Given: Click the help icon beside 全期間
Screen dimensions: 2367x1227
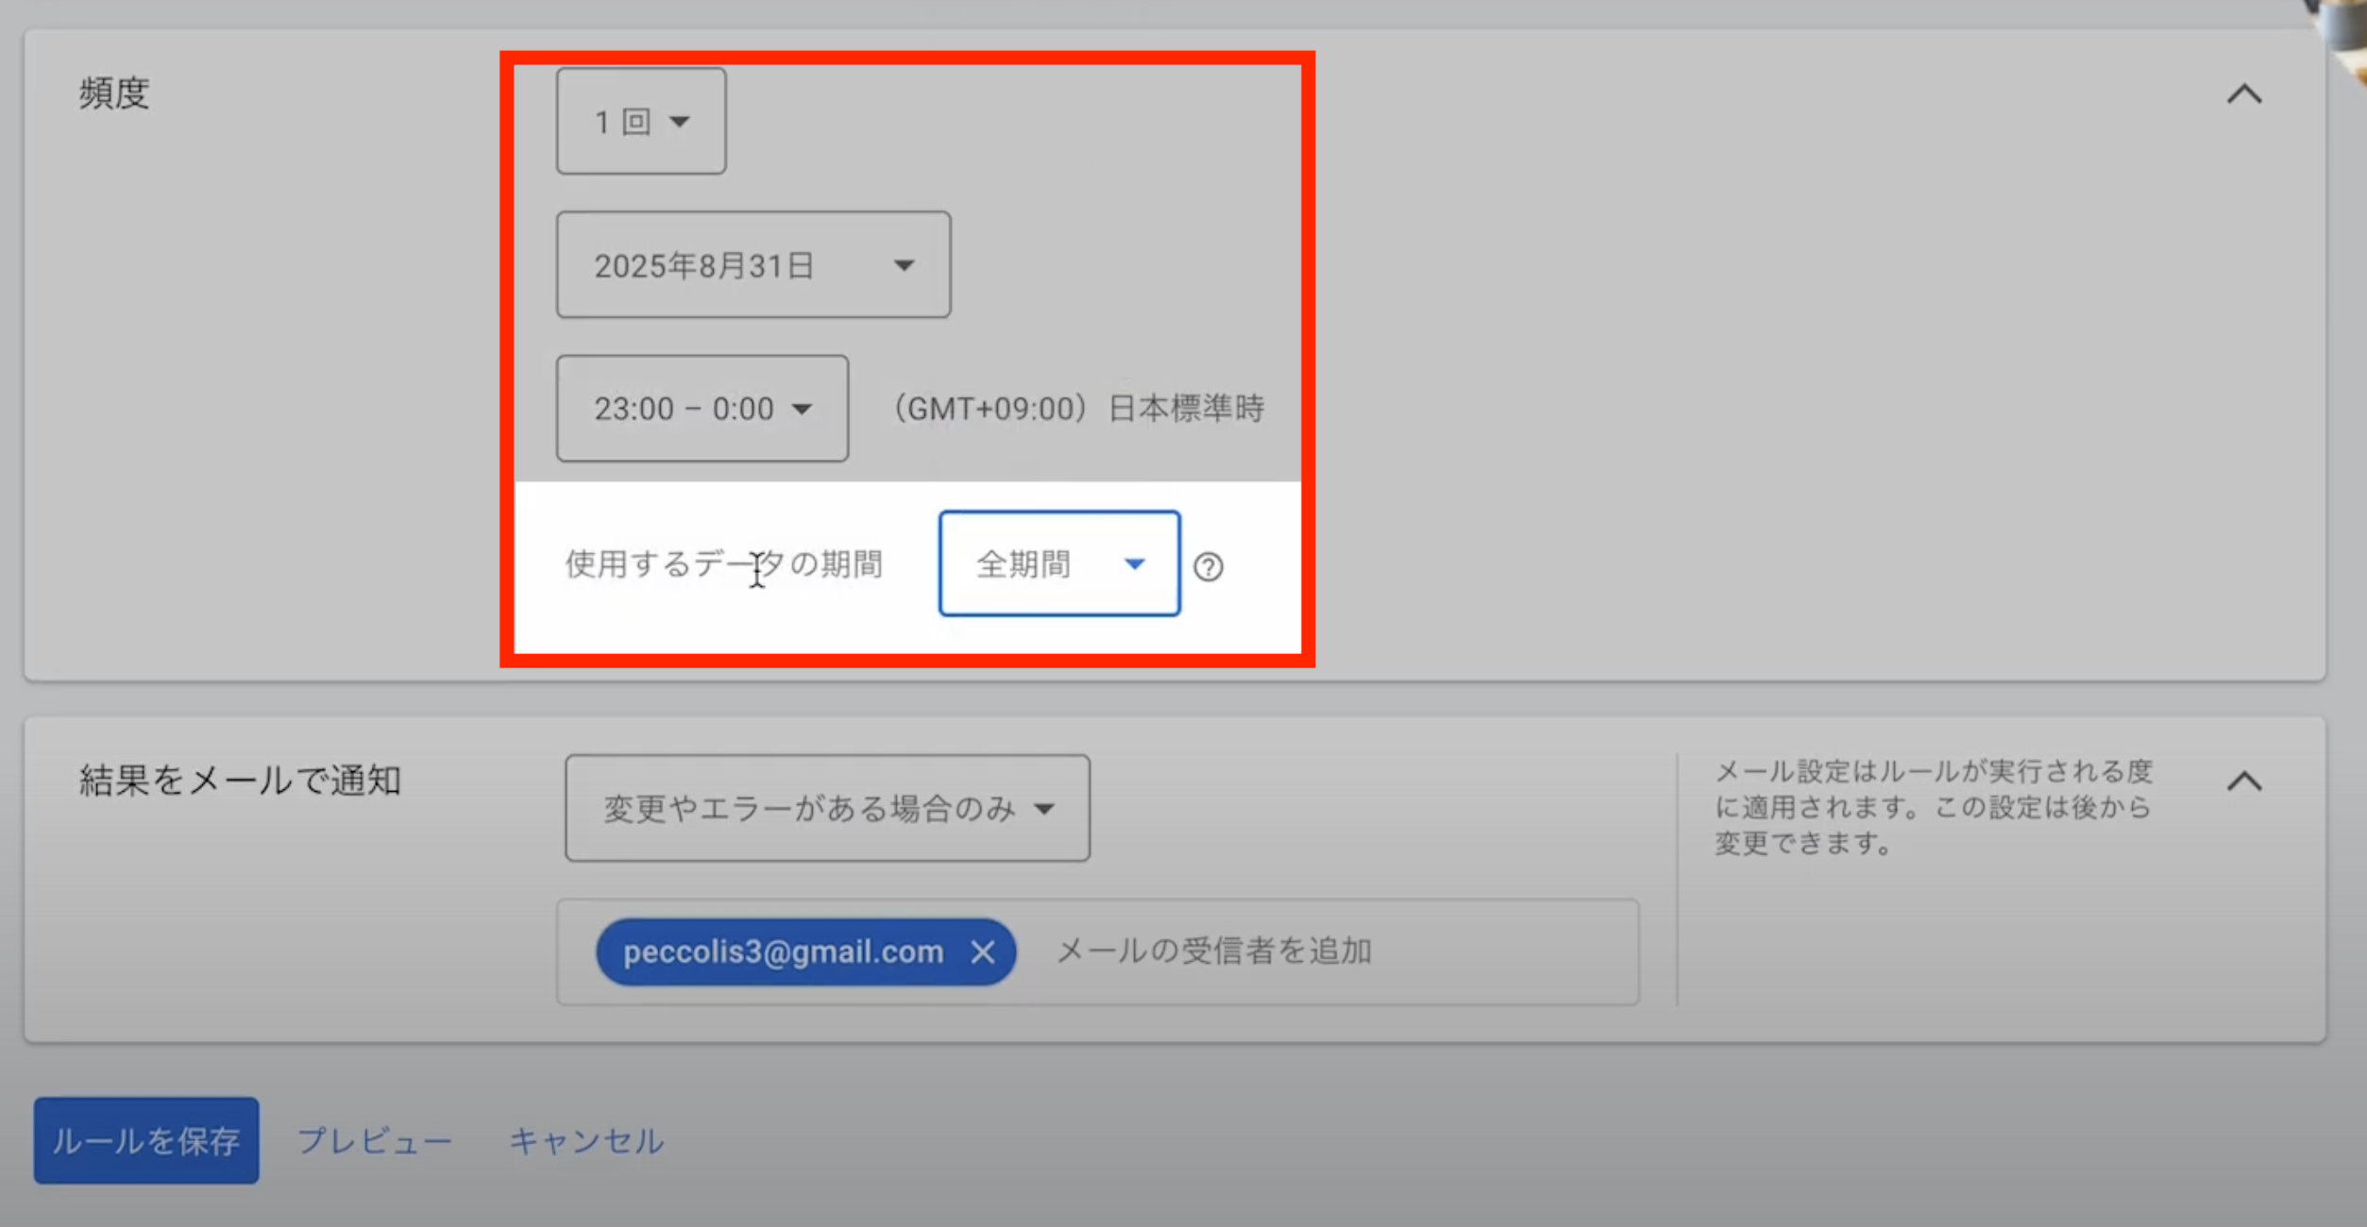Looking at the screenshot, I should click(x=1208, y=566).
